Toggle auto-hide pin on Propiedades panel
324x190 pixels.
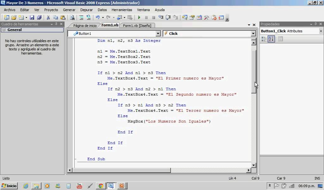[x=315, y=24]
